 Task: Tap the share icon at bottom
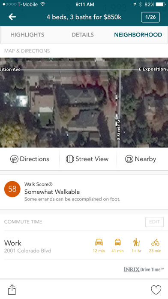(x=12, y=290)
